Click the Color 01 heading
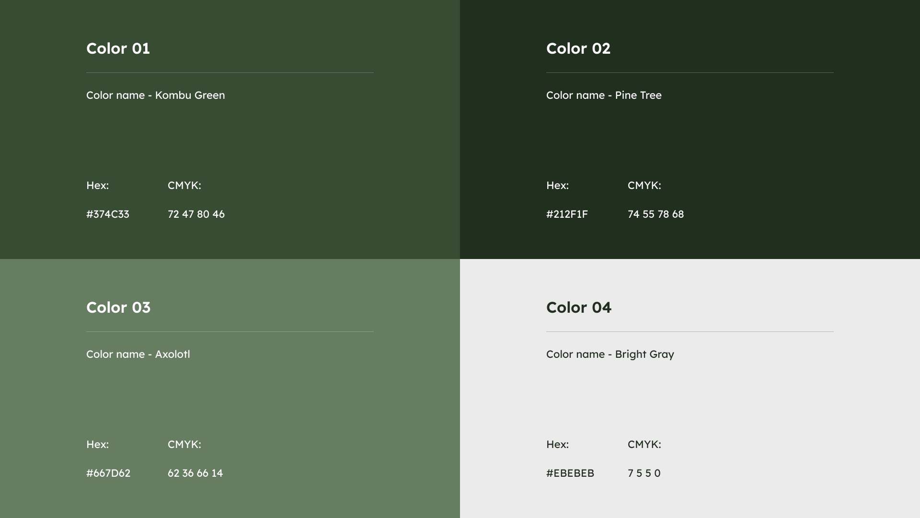 (x=118, y=48)
